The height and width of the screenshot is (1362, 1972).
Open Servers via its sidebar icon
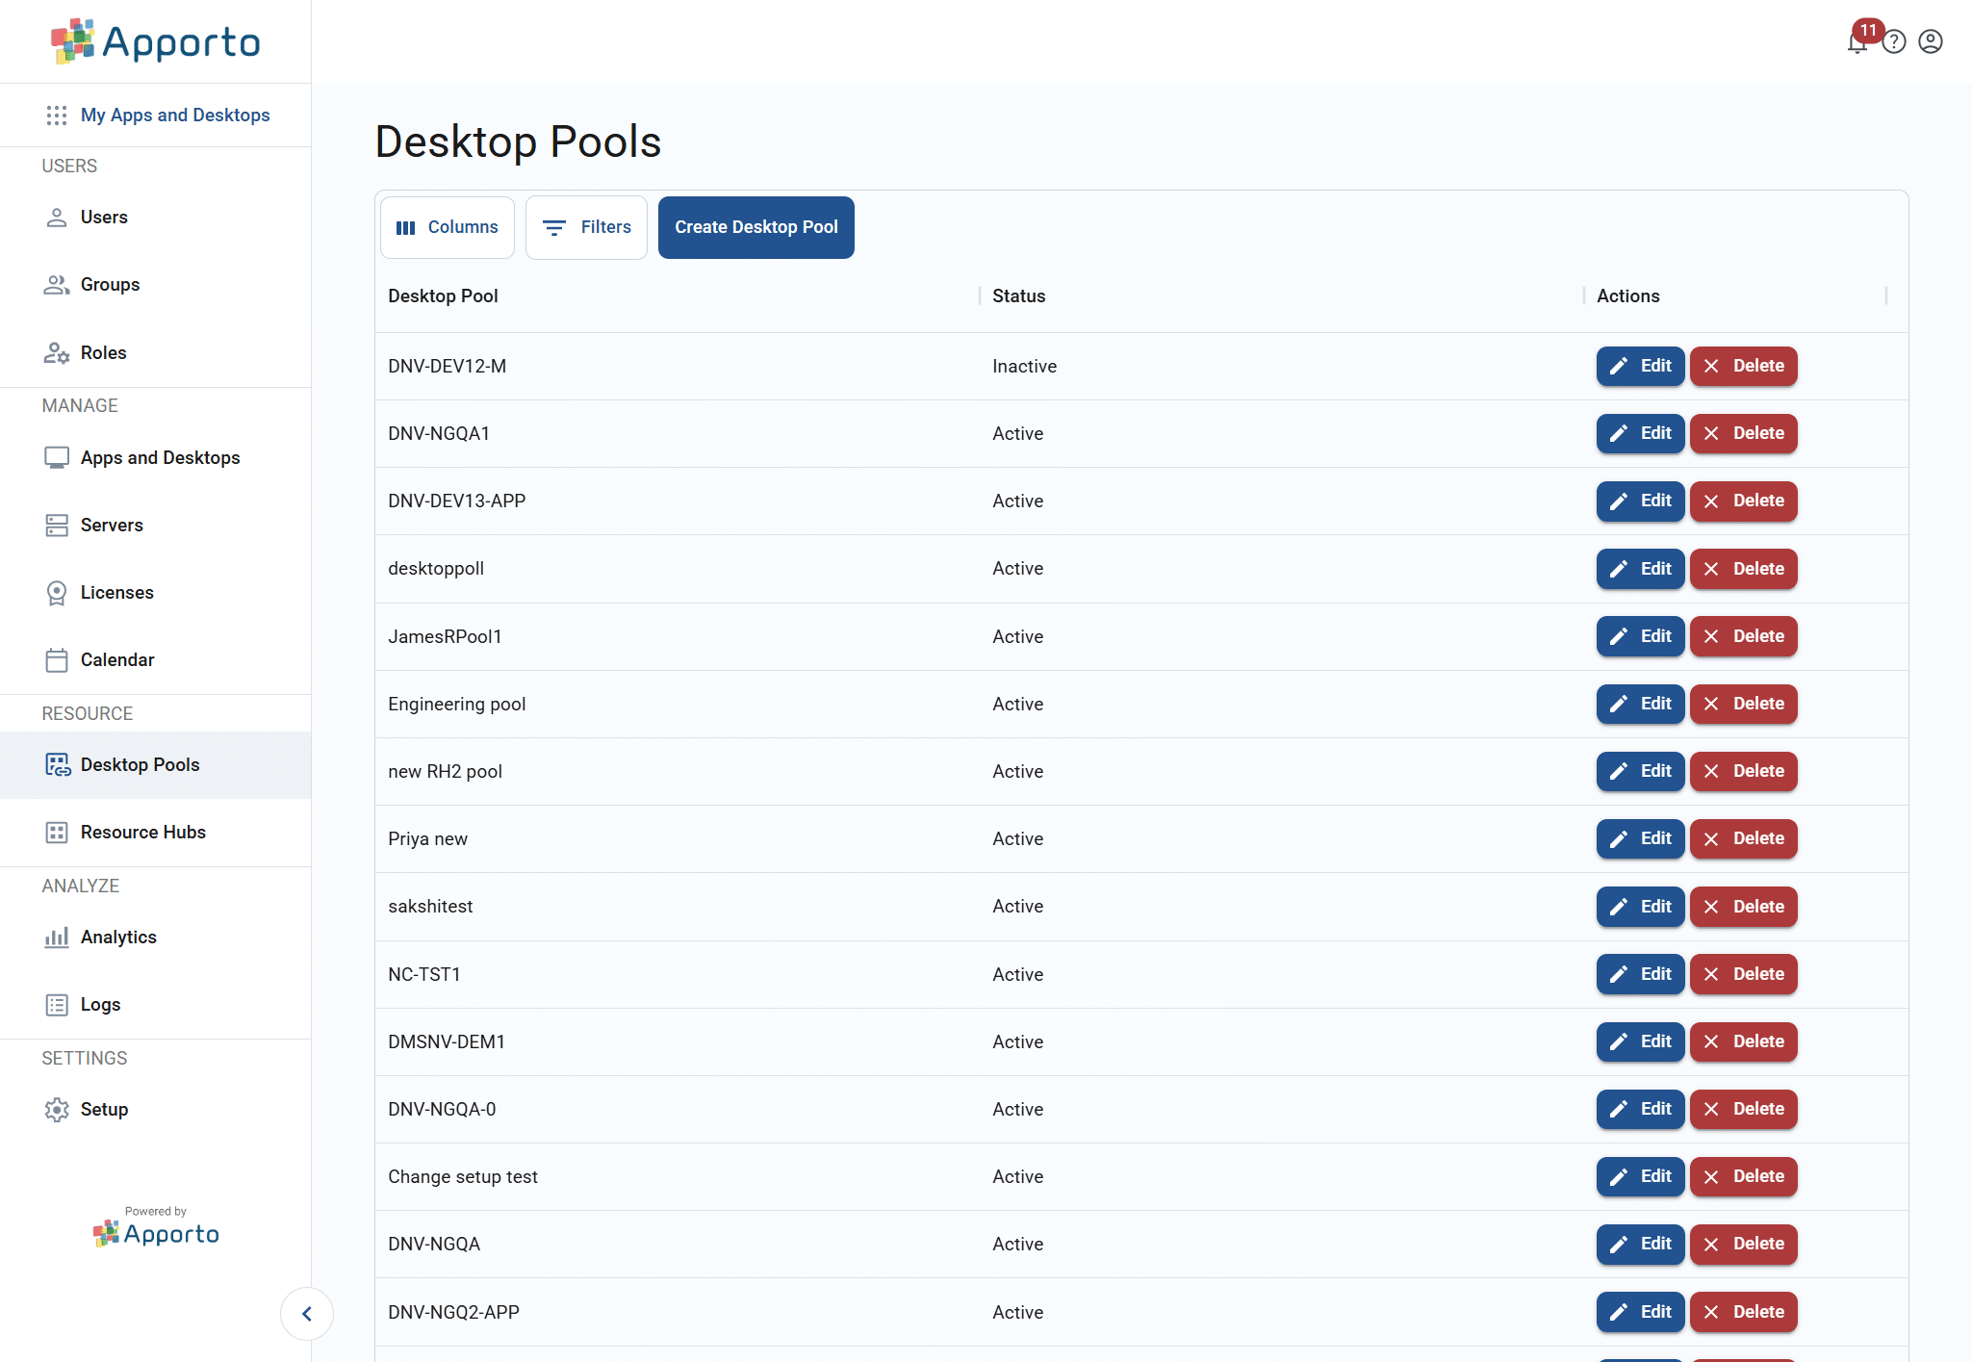56,525
